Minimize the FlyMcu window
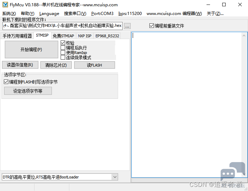 pos(208,5)
